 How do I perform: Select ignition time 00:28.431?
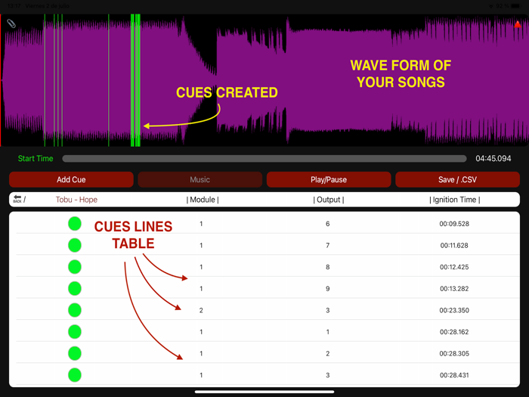(454, 375)
